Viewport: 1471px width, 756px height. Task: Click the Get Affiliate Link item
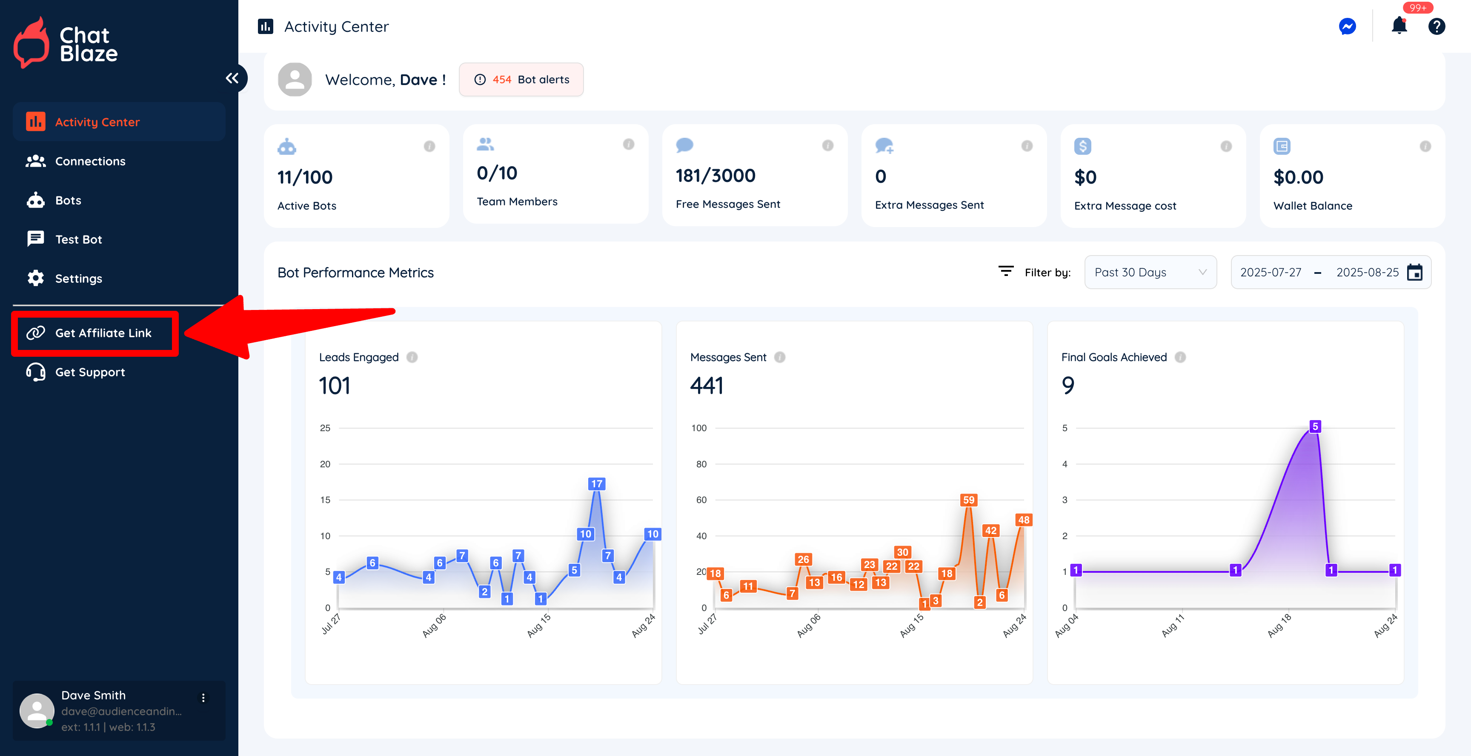[103, 333]
